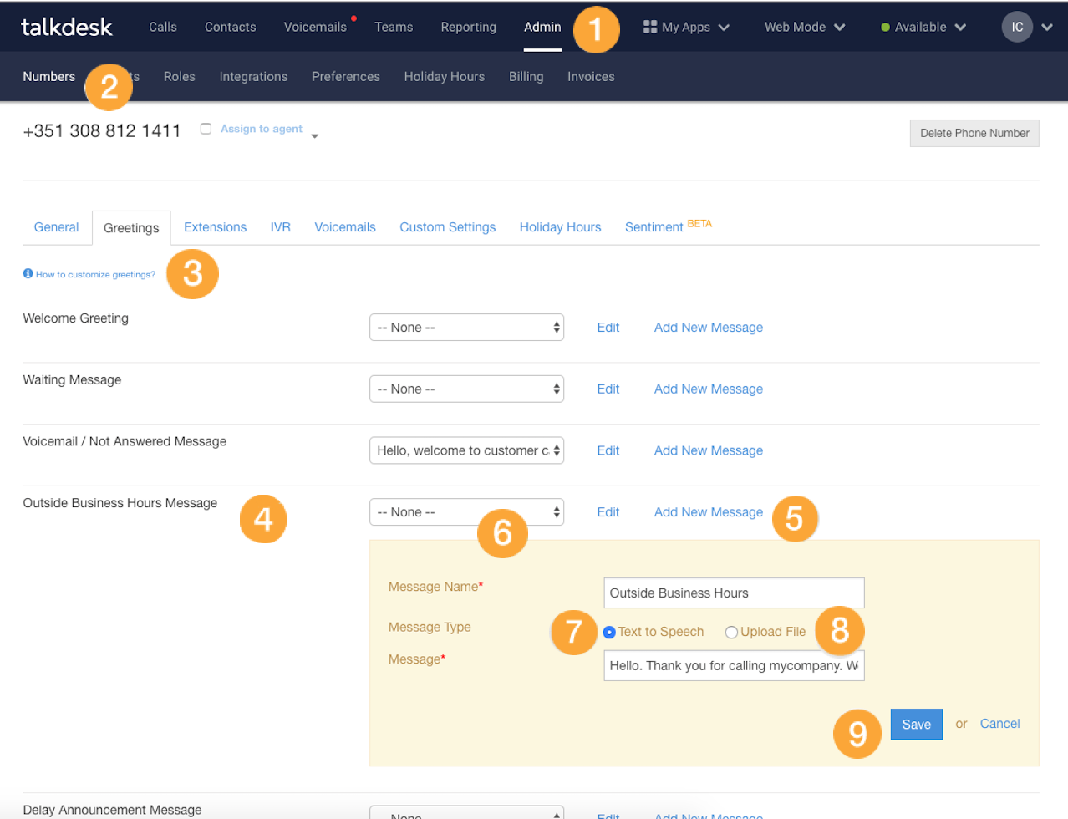Click the Message Name input field
The width and height of the screenshot is (1068, 819).
734,593
